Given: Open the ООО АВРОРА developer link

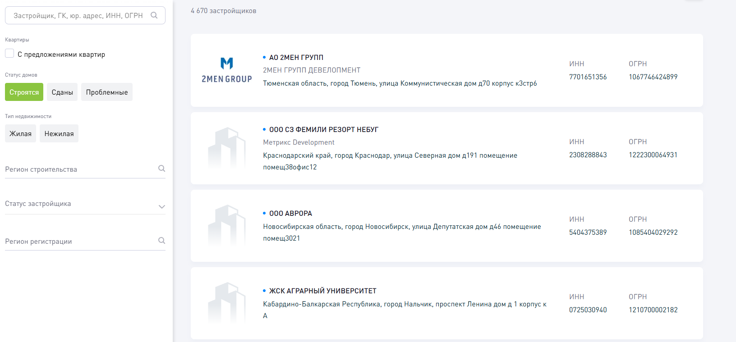Looking at the screenshot, I should [290, 214].
